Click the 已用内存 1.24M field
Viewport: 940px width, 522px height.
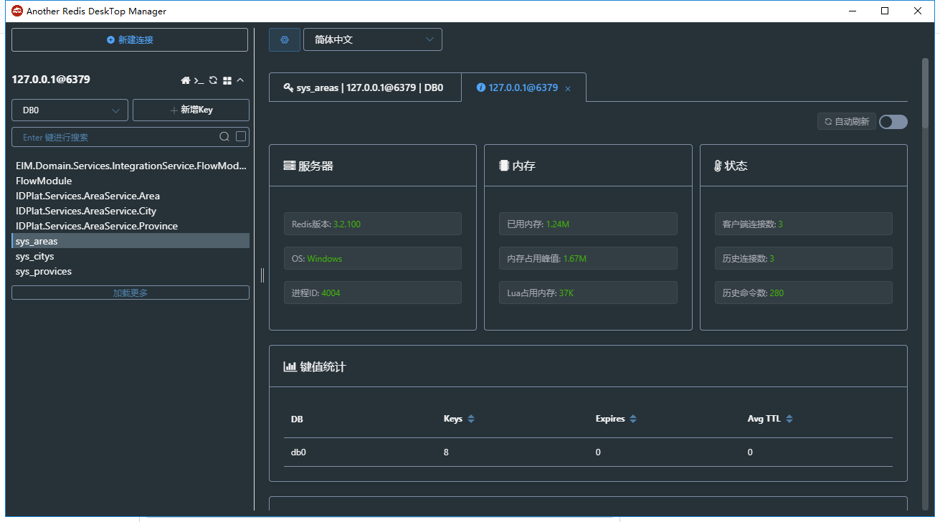588,224
